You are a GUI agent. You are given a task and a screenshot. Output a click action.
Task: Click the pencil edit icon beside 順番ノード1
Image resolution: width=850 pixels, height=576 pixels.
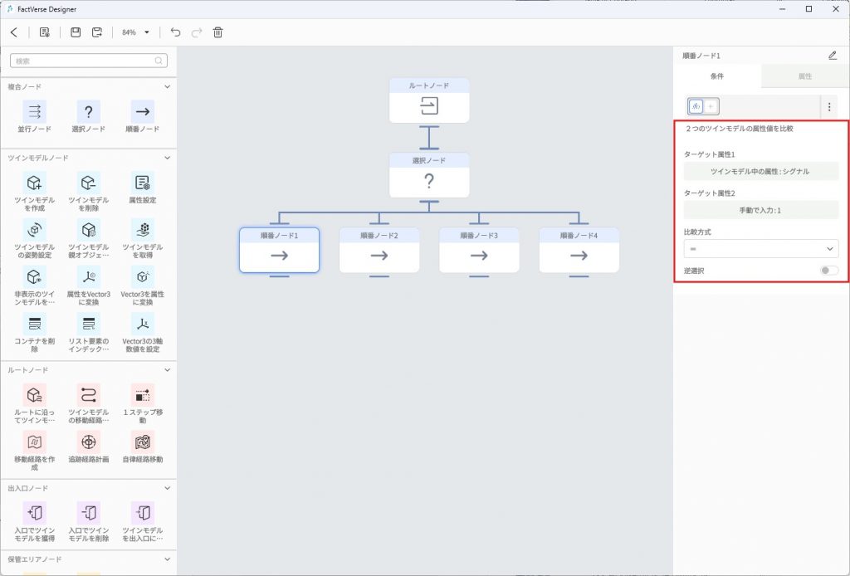833,56
